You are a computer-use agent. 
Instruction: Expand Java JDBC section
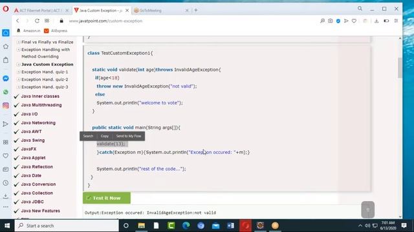(32, 202)
